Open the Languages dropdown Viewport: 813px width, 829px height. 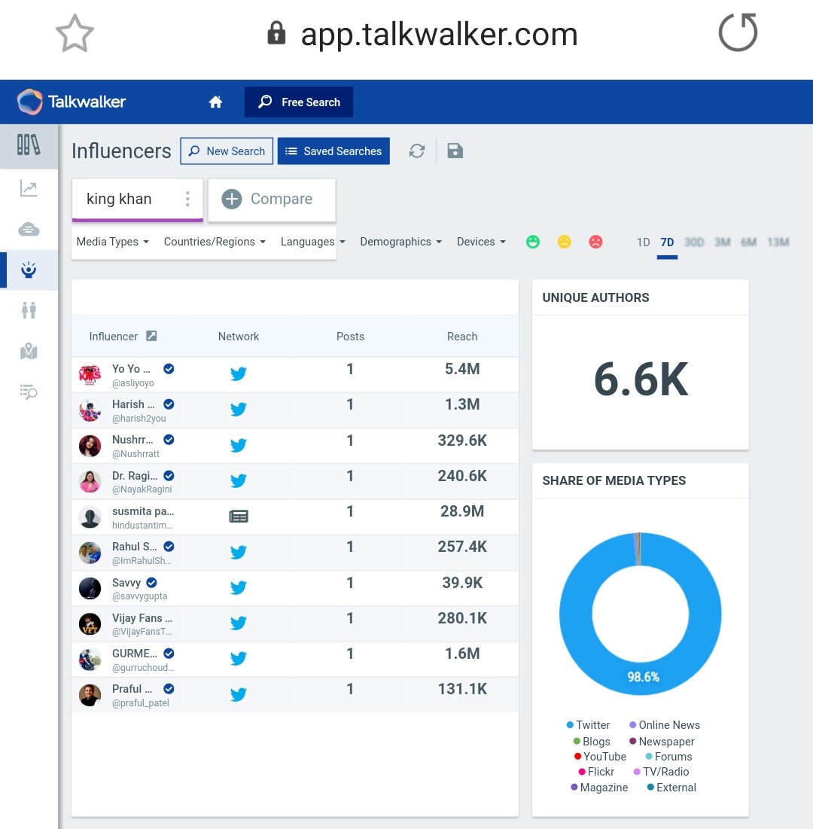tap(312, 242)
